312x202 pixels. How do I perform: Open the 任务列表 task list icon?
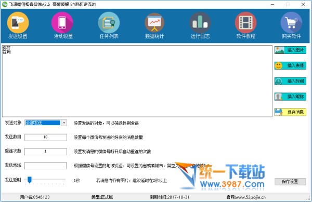[x=109, y=23]
